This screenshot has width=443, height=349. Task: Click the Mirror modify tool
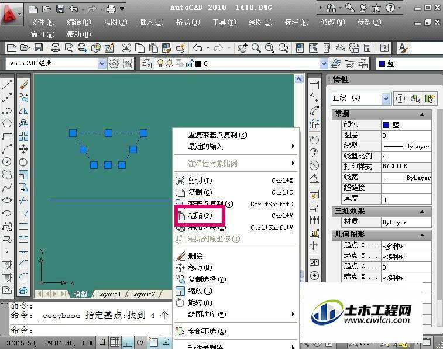tap(23, 110)
